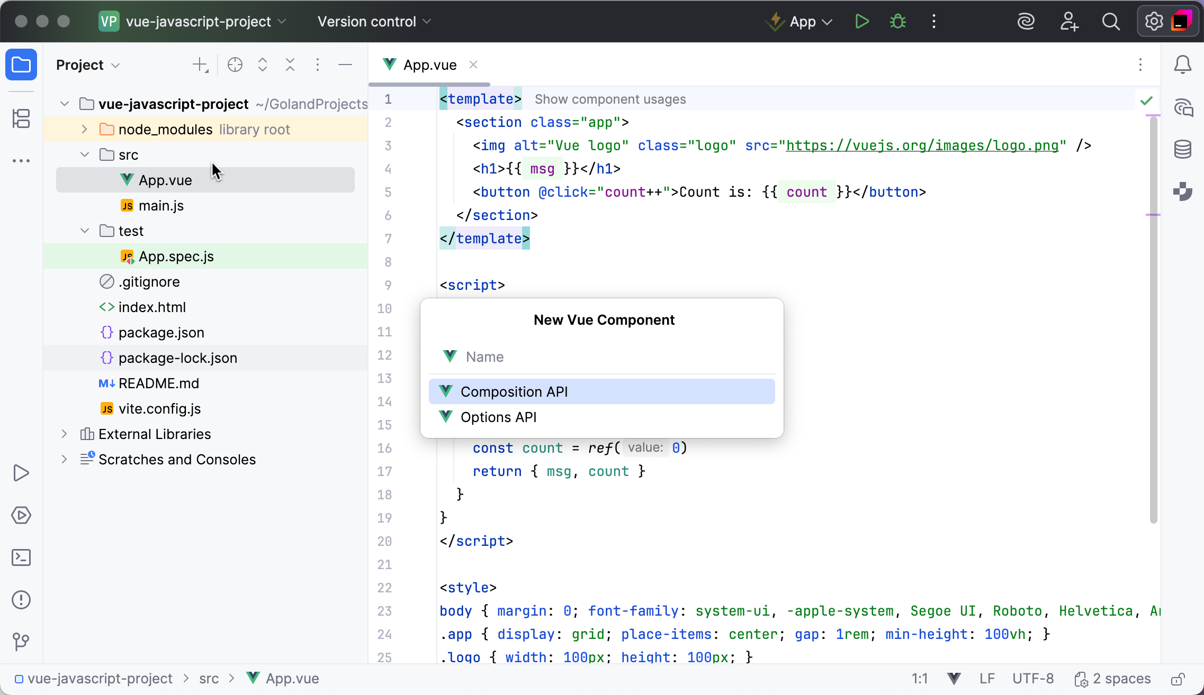The image size is (1204, 695).
Task: Open IDE Settings with the gear icon
Action: point(1153,21)
